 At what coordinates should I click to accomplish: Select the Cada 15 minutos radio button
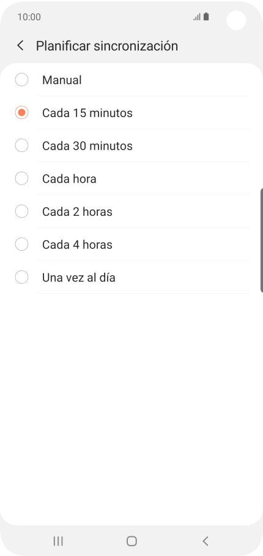click(21, 113)
